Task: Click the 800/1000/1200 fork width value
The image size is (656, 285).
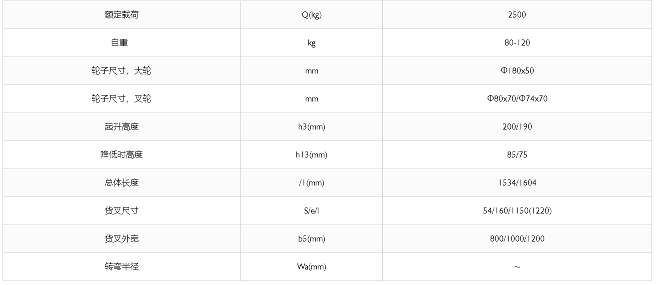Action: click(x=517, y=238)
